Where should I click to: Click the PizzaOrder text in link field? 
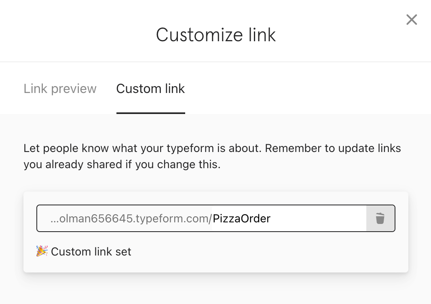[242, 219]
